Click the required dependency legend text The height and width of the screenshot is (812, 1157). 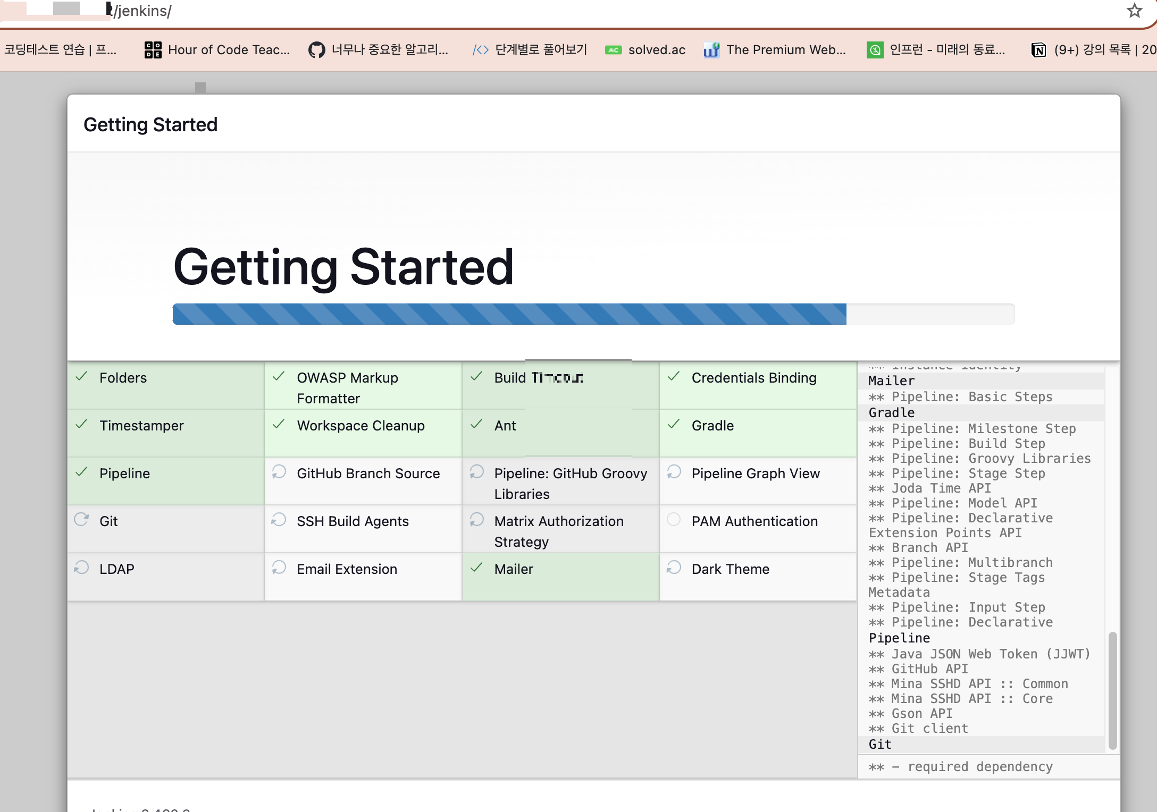pos(960,767)
